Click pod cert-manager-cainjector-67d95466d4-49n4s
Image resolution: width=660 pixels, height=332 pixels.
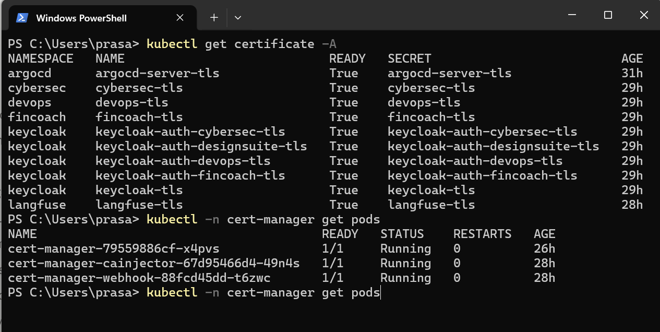click(x=154, y=263)
